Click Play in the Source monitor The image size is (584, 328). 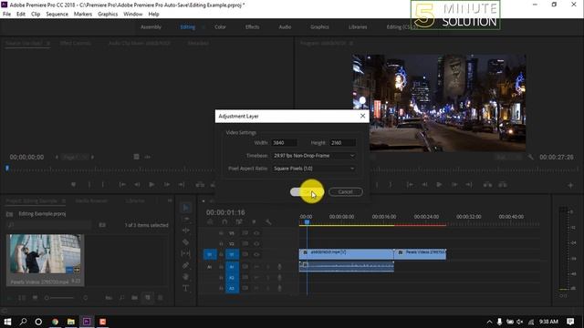[x=151, y=184]
